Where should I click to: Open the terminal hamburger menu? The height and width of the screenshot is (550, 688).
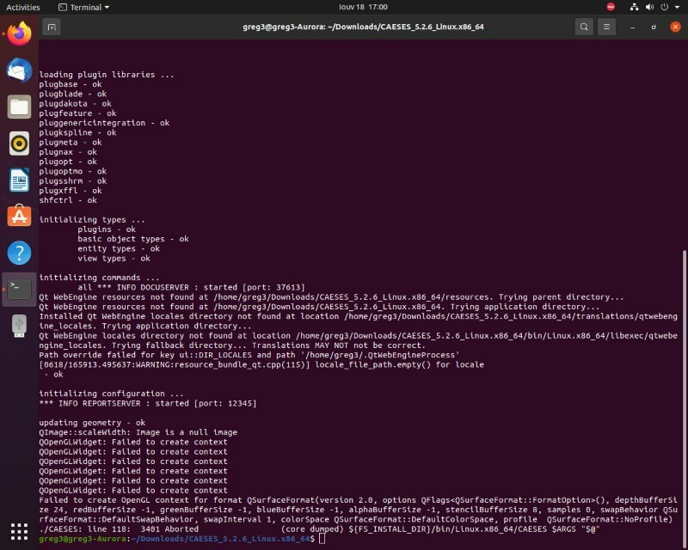click(606, 27)
